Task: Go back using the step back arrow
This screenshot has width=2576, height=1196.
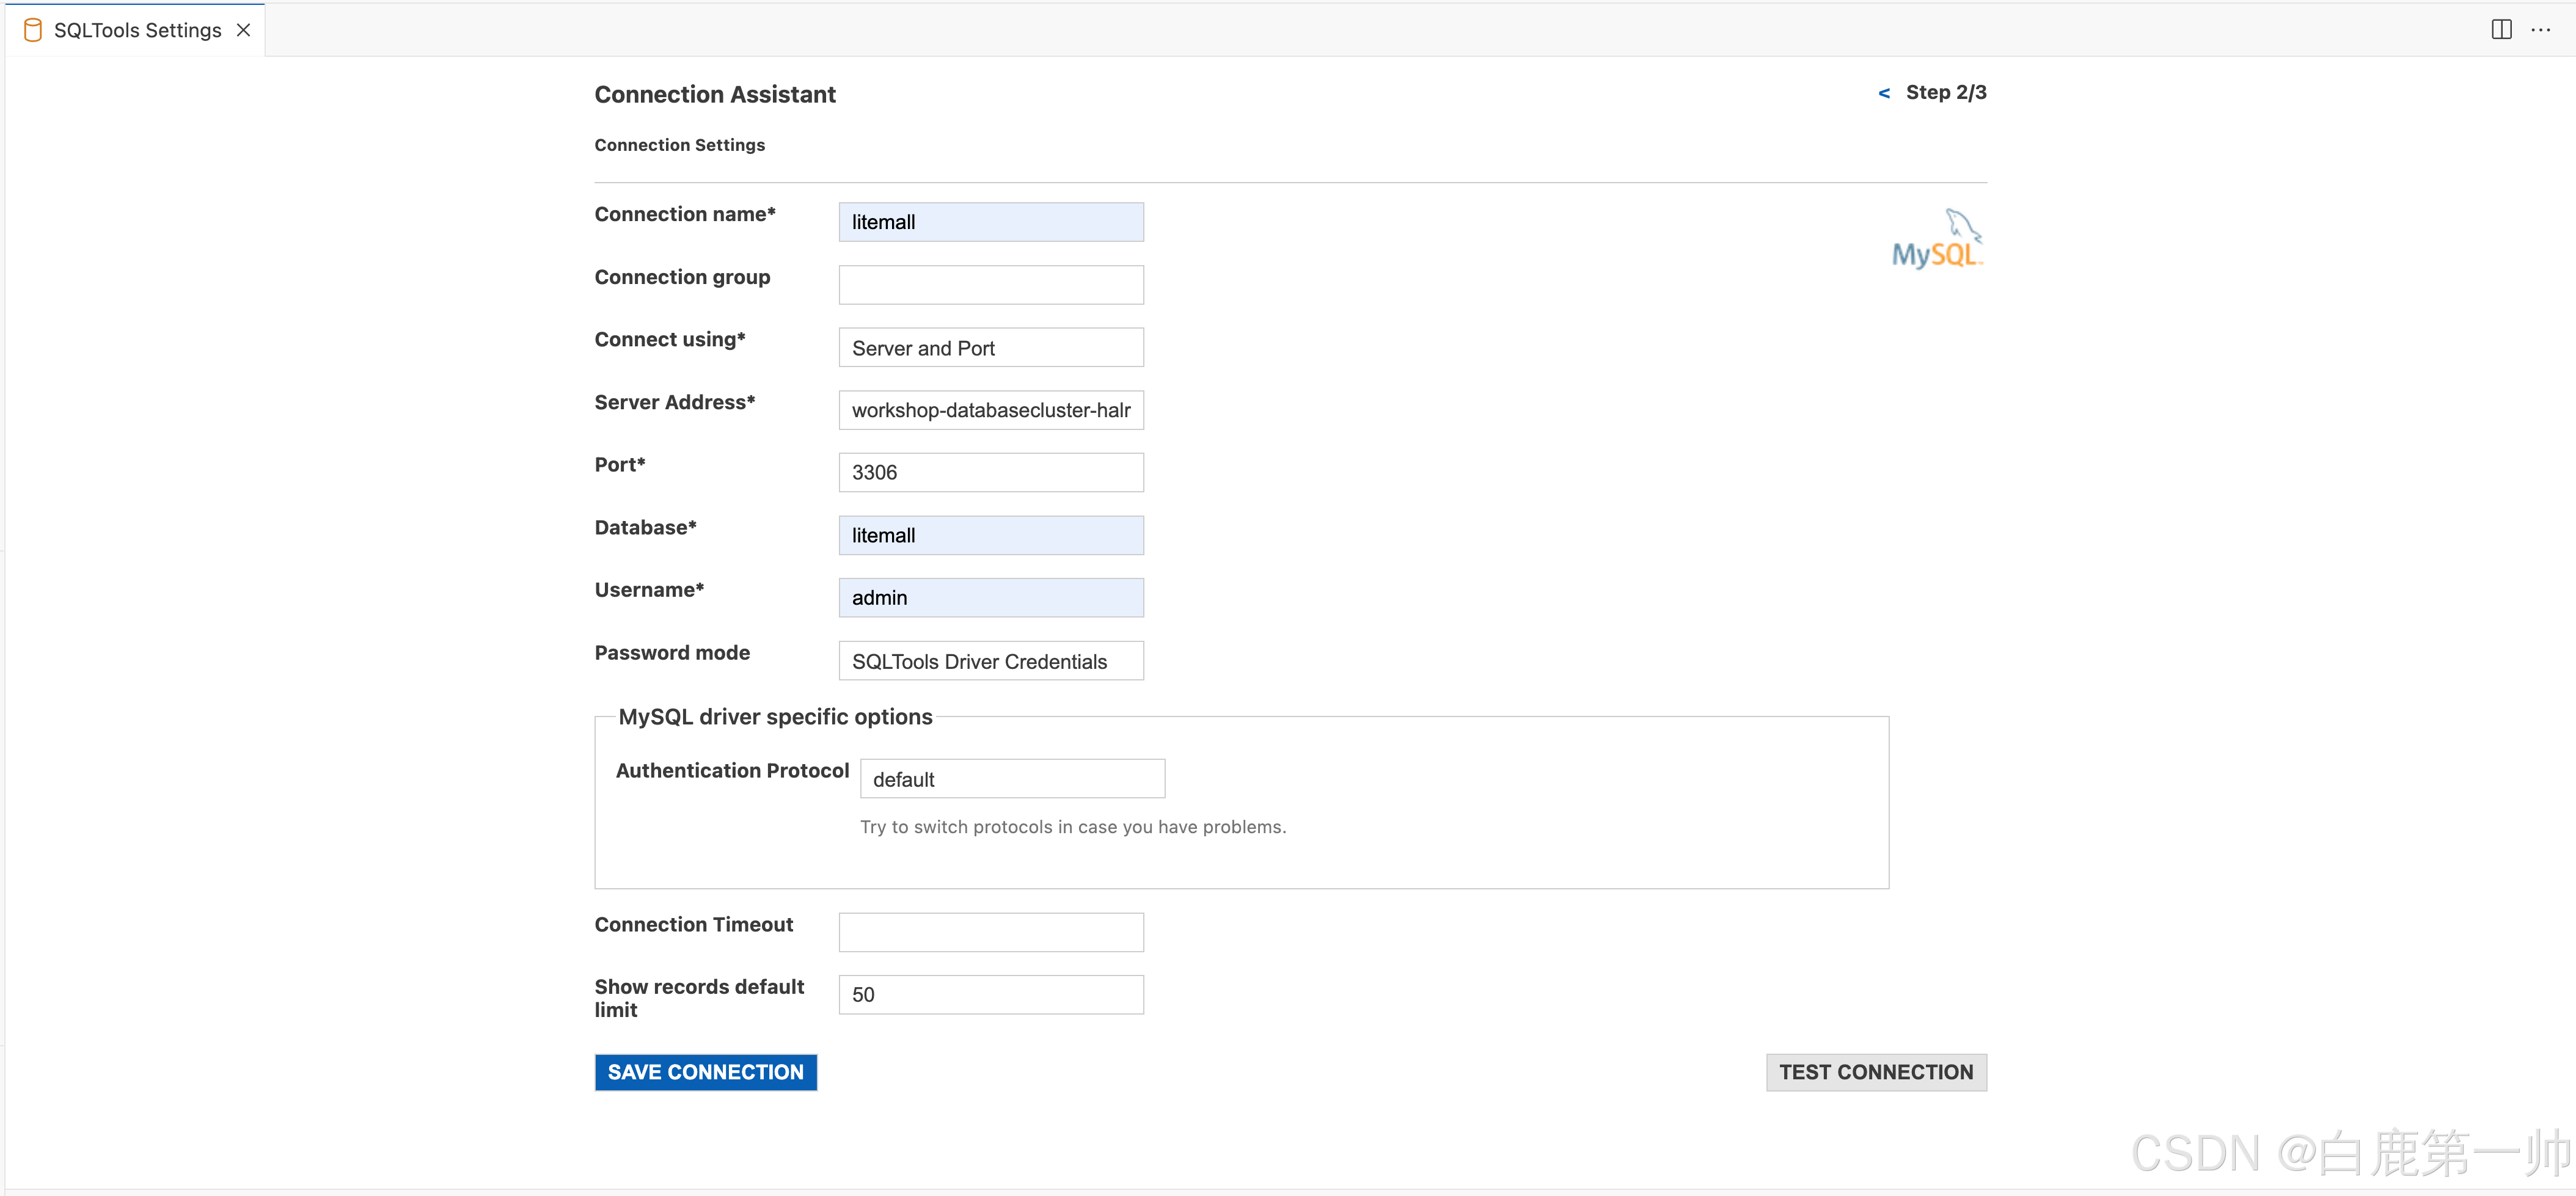Action: [x=1884, y=92]
